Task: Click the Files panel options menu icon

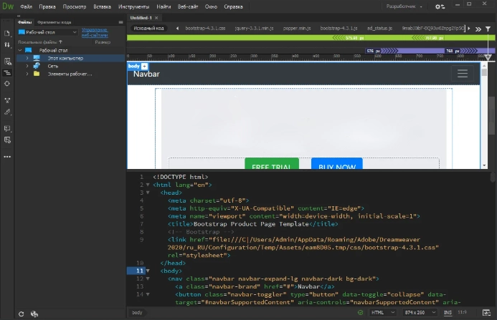Action: pyautogui.click(x=120, y=22)
